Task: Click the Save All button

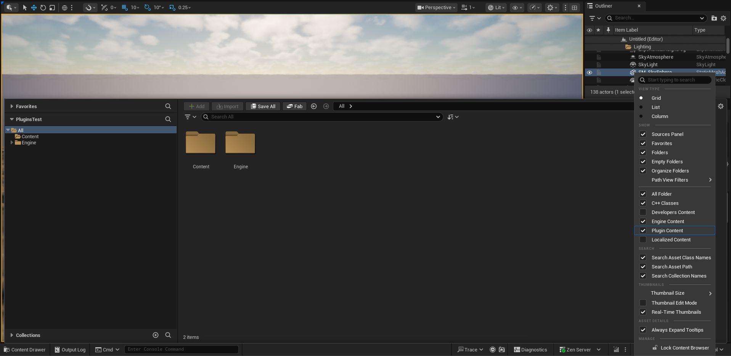Action: (x=263, y=106)
